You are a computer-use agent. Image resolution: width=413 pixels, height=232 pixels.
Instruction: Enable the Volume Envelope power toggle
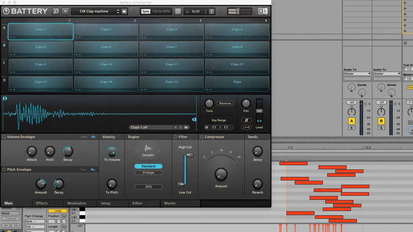pos(4,137)
